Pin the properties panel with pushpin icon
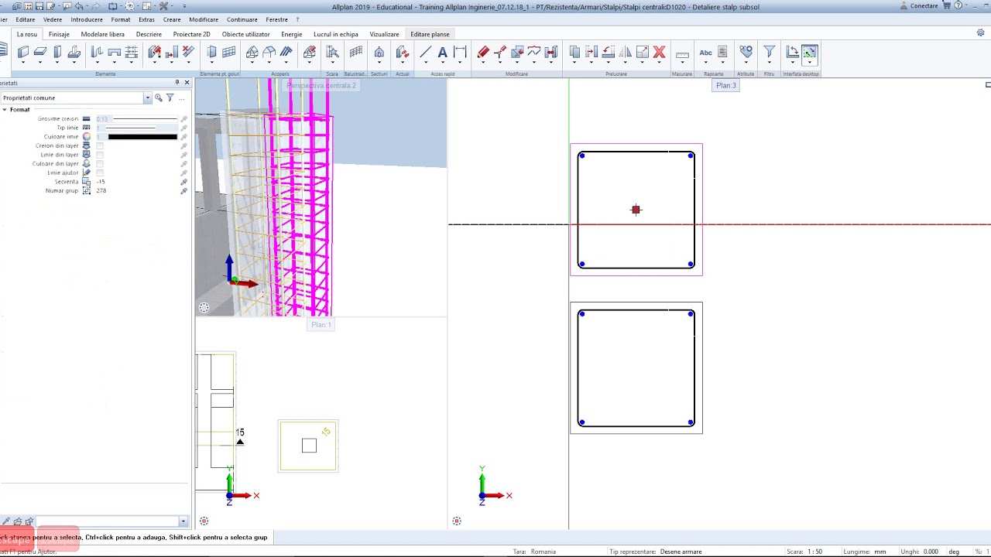This screenshot has width=991, height=557. coord(177,82)
